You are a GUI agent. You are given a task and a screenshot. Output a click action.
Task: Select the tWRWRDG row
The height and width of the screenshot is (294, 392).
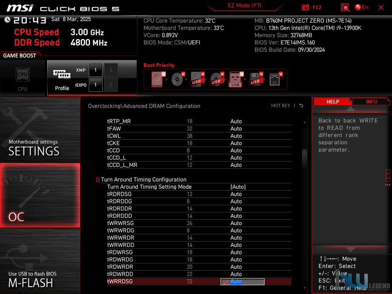(x=199, y=230)
